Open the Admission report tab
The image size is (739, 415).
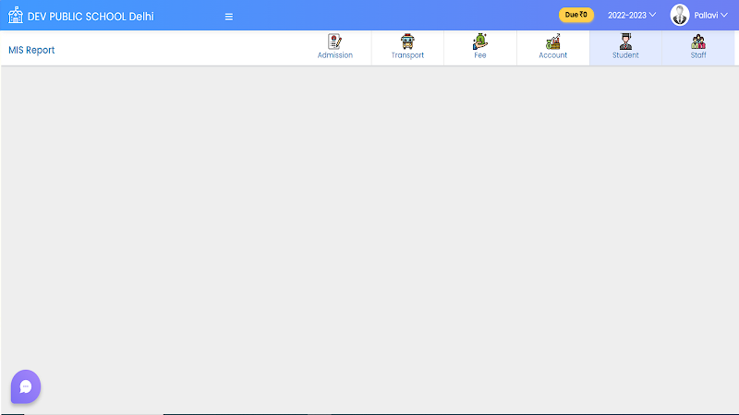click(335, 48)
